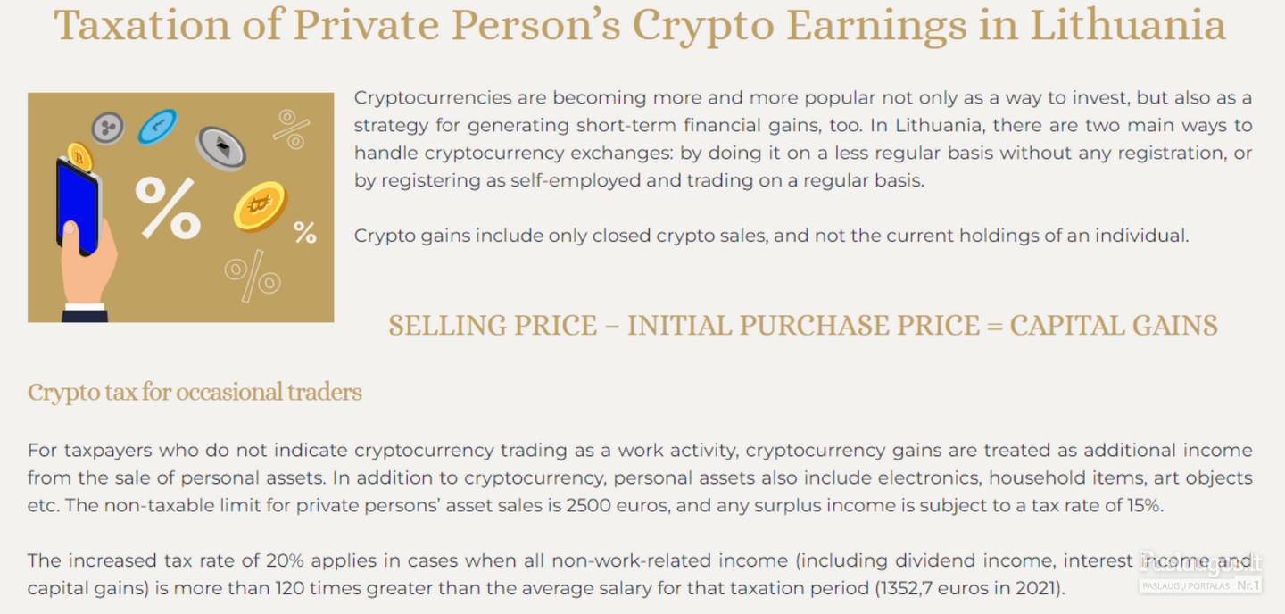Click the small Bitcoin coin above the phone

click(79, 158)
